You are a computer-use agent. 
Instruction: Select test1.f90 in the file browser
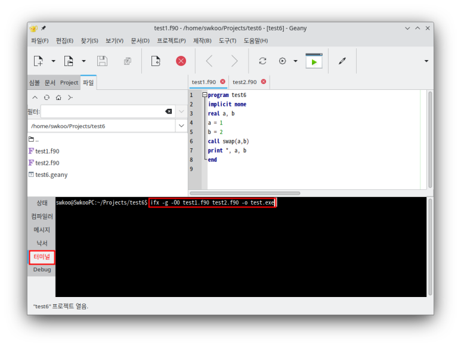[44, 151]
